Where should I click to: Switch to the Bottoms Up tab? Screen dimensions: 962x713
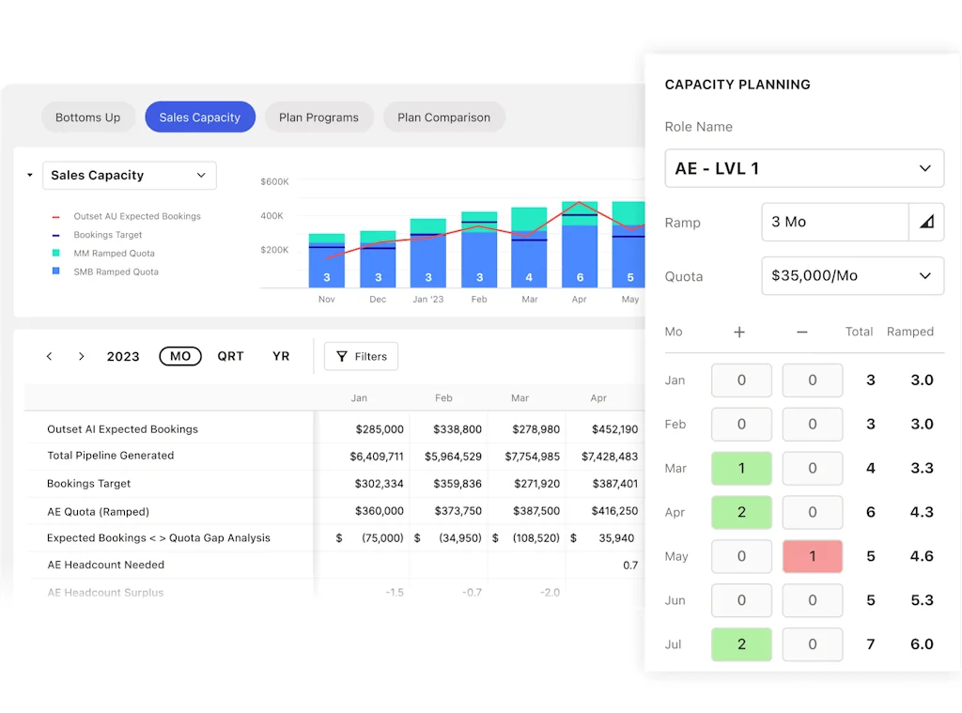88,117
